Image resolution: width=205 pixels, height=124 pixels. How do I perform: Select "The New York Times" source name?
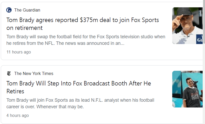(x=34, y=74)
